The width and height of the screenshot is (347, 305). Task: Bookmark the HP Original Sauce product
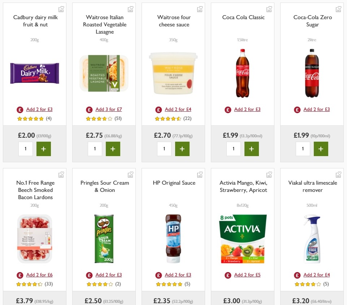(200, 174)
